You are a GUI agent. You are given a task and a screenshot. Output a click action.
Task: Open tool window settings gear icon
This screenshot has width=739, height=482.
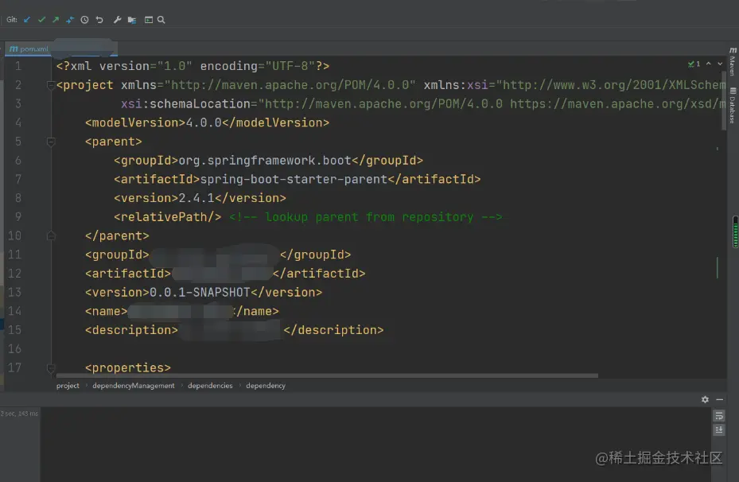(705, 399)
